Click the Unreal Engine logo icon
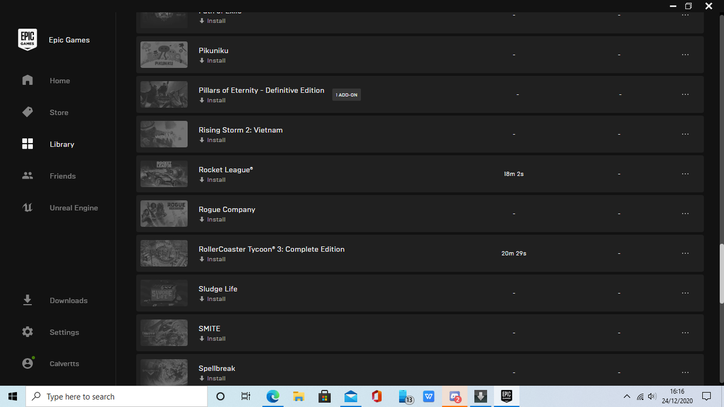Viewport: 724px width, 407px height. (x=27, y=207)
